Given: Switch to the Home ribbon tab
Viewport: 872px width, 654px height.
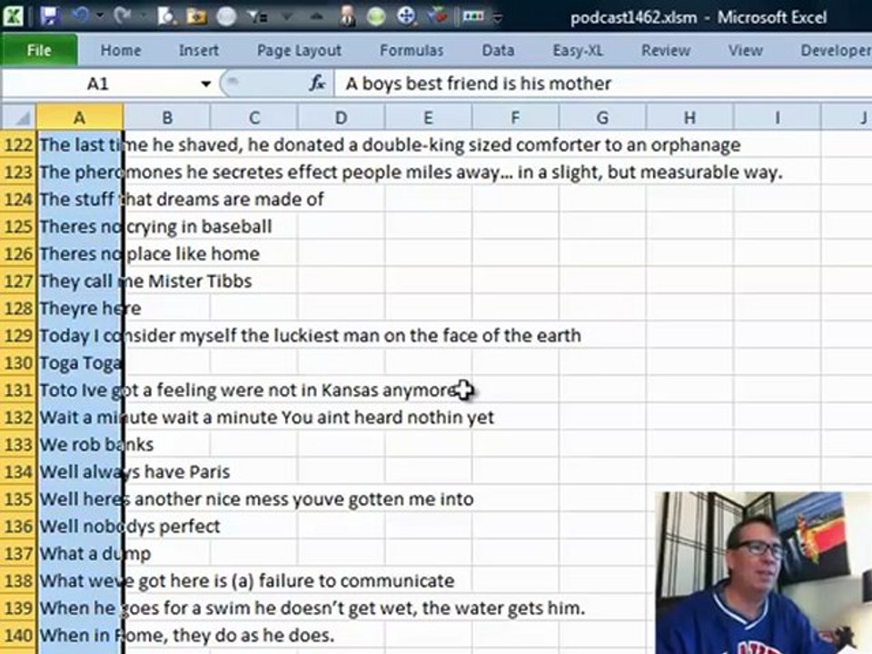Looking at the screenshot, I should (121, 51).
